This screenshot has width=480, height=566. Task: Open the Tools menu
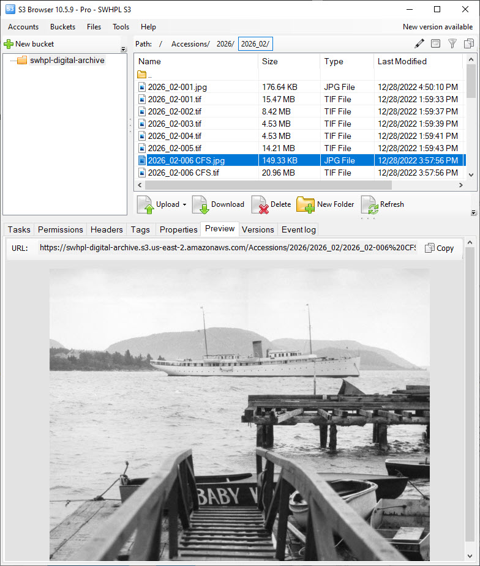pos(121,27)
